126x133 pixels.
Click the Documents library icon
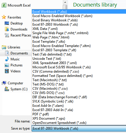point(7,53)
